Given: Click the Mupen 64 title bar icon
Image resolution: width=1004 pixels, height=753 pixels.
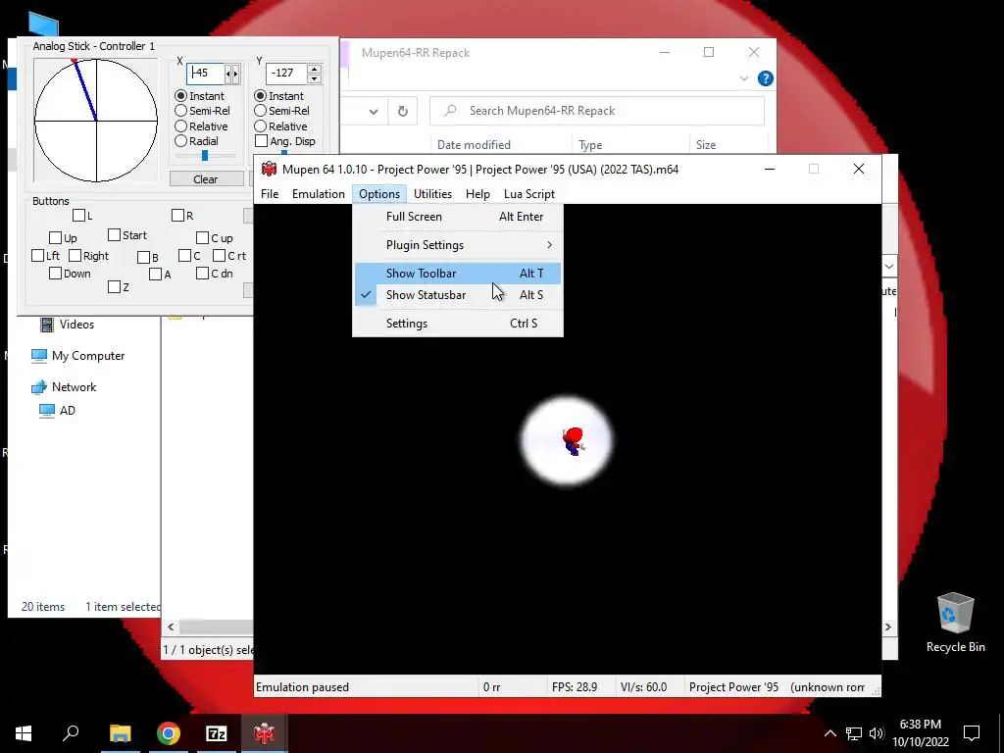Looking at the screenshot, I should coord(269,169).
